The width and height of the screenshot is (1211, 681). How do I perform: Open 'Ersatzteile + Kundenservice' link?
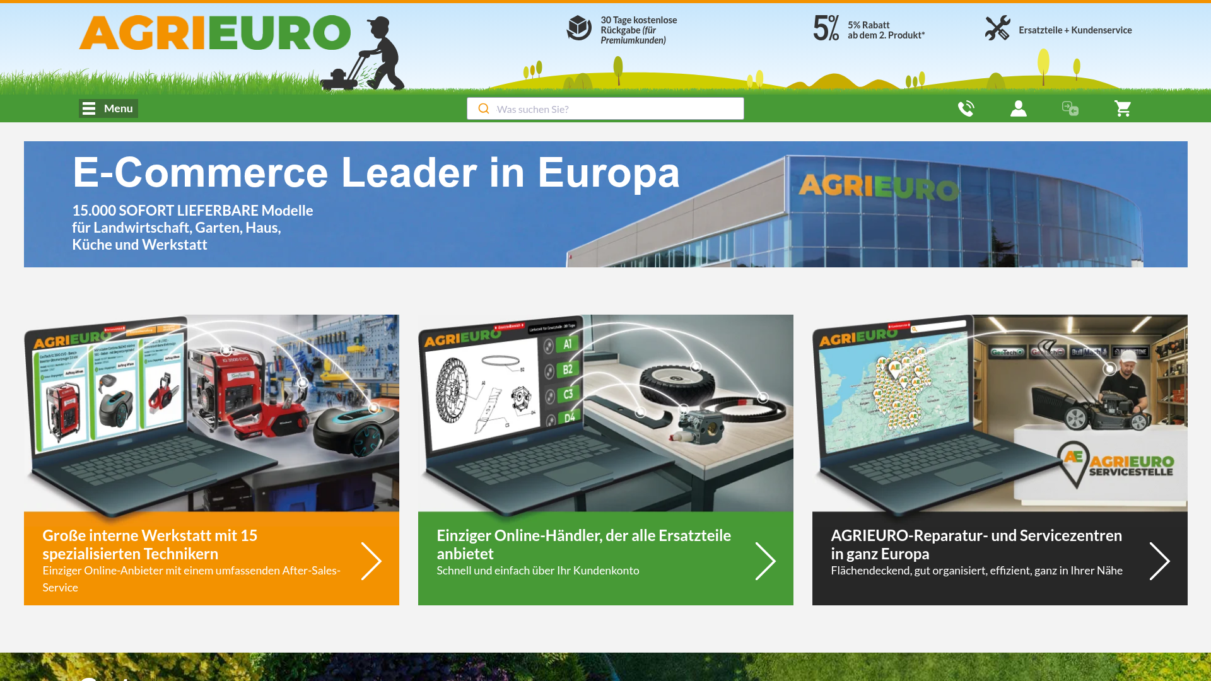click(1075, 30)
